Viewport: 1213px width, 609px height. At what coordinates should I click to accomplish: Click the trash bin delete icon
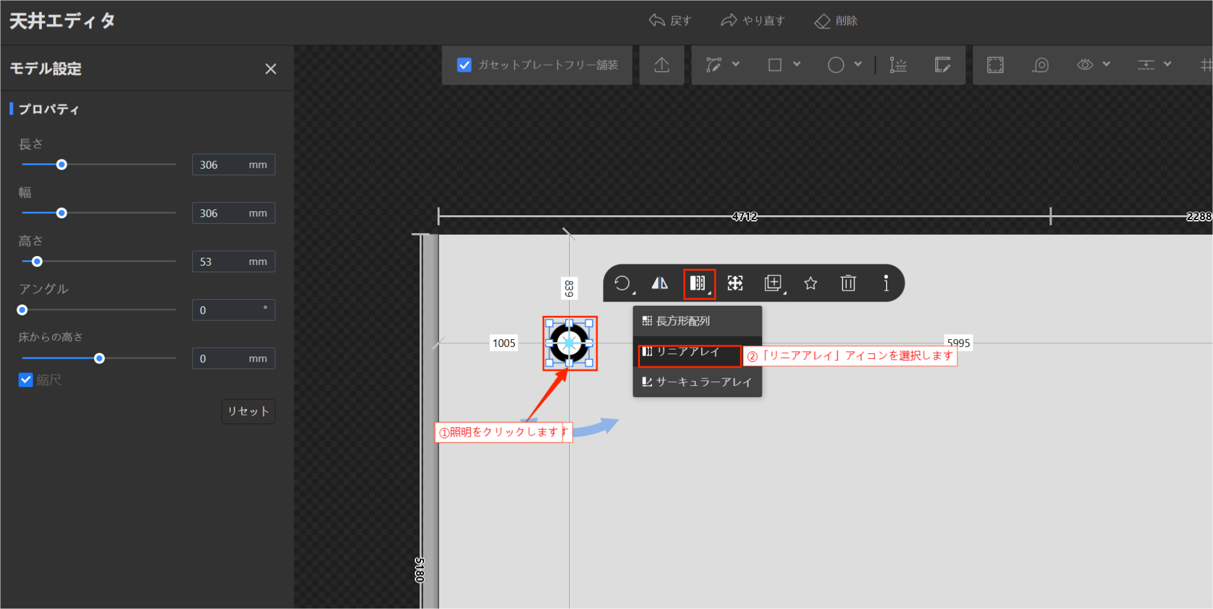tap(848, 283)
